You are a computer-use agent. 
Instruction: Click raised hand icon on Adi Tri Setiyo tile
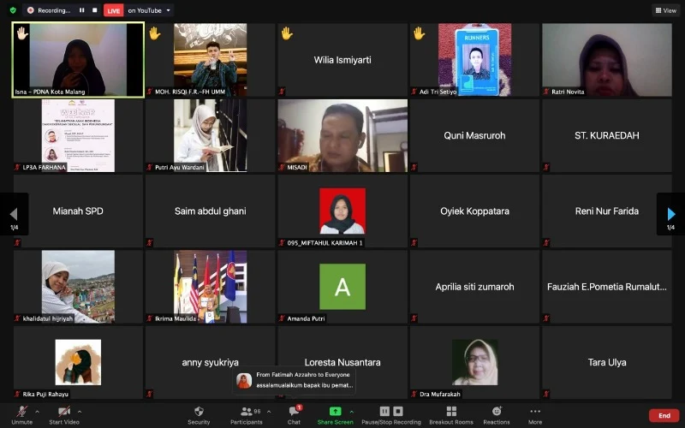tap(420, 33)
